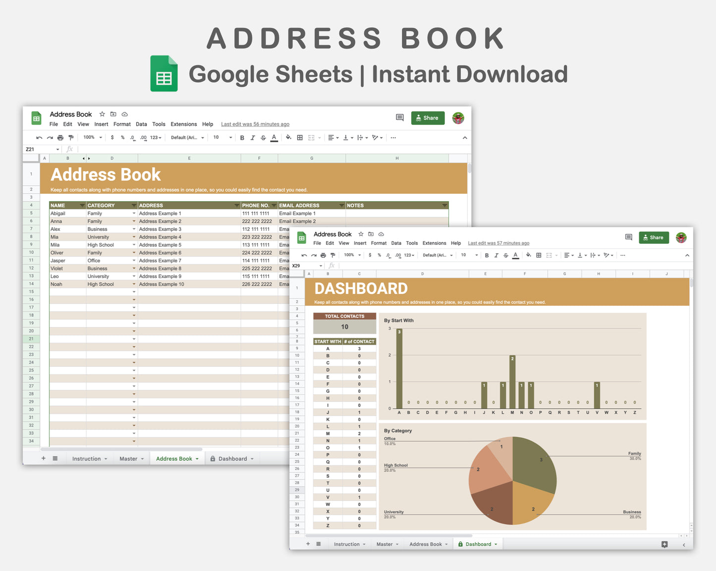Open the text color picker
The height and width of the screenshot is (571, 716).
click(x=274, y=137)
